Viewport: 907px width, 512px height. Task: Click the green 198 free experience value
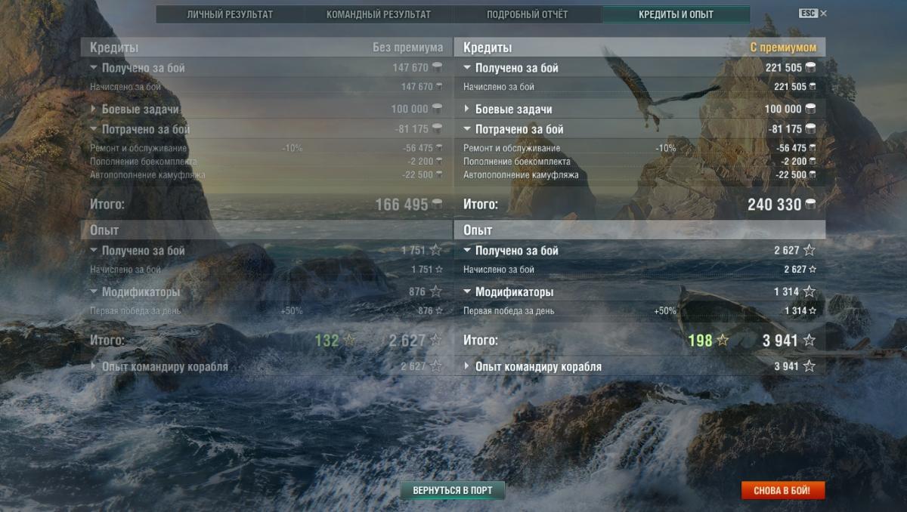701,341
